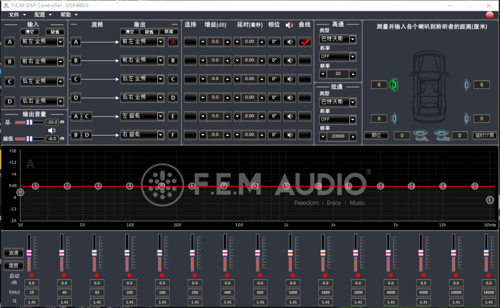Screen dimensions: 500x308
Task: Open the 配置 menu
Action: pos(43,15)
